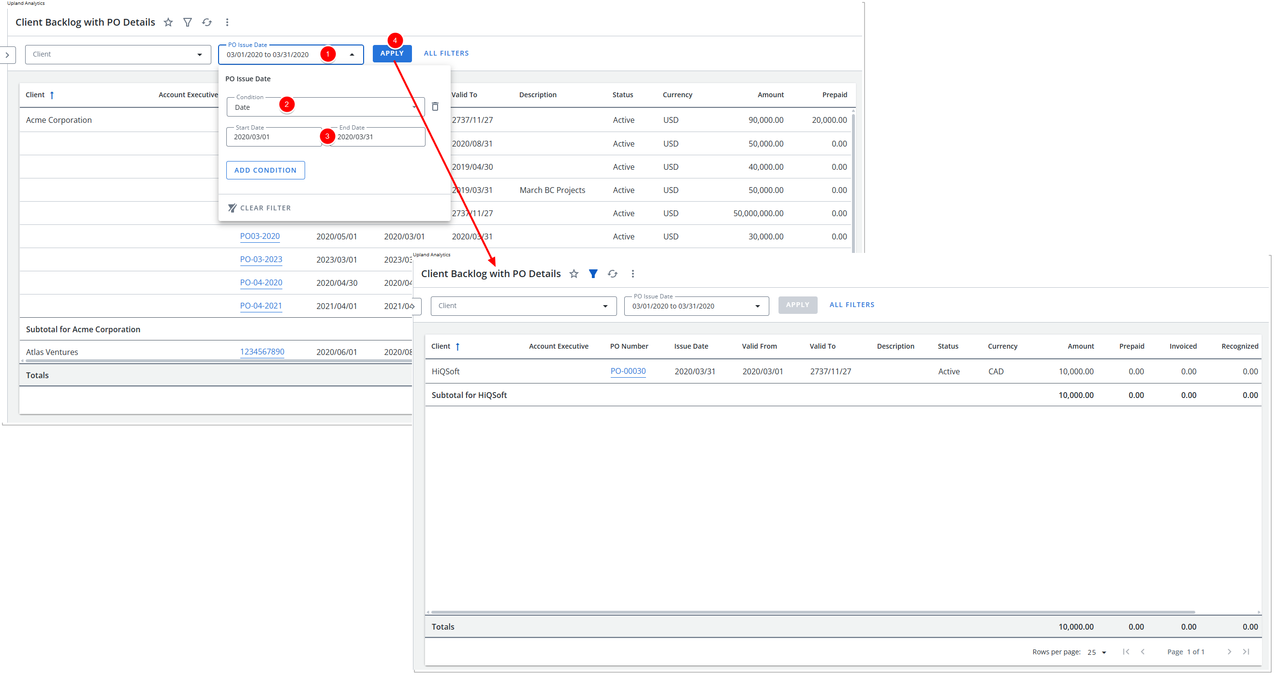Go to first page pagination icon
1277x678 pixels.
(1126, 652)
